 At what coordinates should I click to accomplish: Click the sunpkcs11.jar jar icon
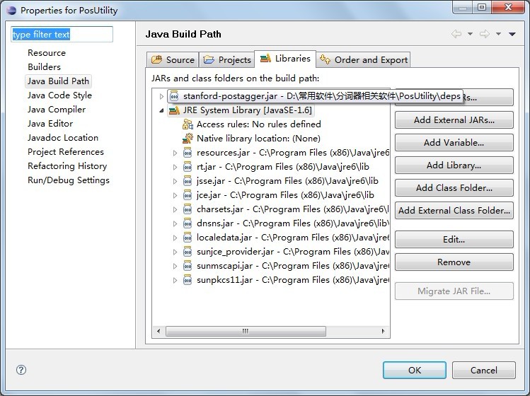[x=188, y=281]
